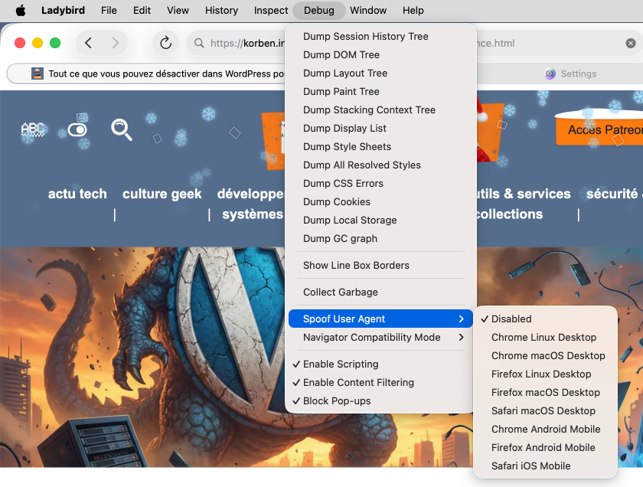Click the forward navigation arrow
Image resolution: width=643 pixels, height=487 pixels.
coord(115,43)
